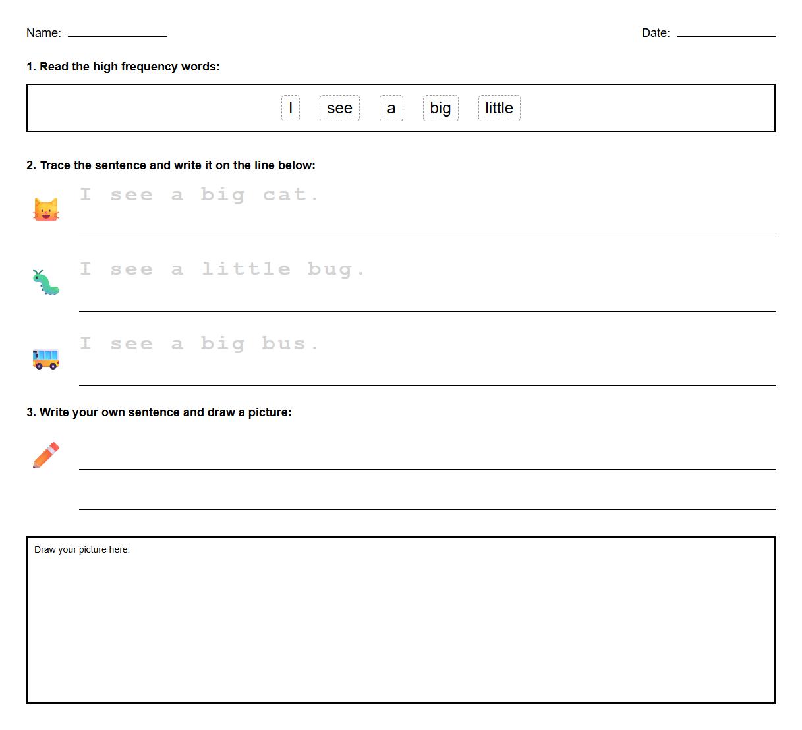Click the high frequency words box
The height and width of the screenshot is (730, 802).
[x=401, y=108]
